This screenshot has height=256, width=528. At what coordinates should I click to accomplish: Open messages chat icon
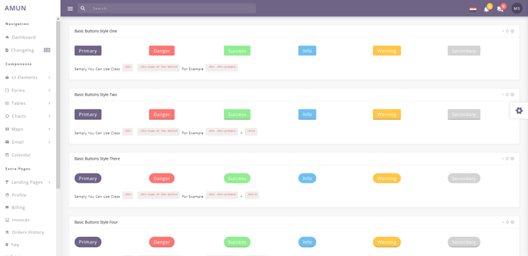(x=500, y=9)
